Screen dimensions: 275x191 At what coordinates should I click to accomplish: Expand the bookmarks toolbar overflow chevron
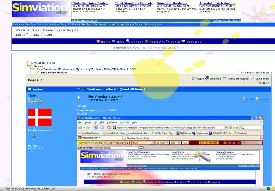260,133
